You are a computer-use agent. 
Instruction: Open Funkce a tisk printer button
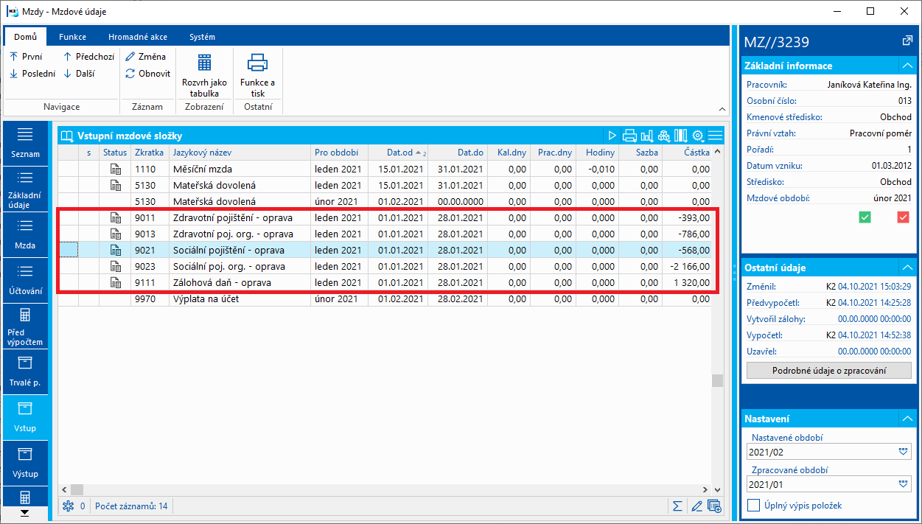click(x=257, y=75)
